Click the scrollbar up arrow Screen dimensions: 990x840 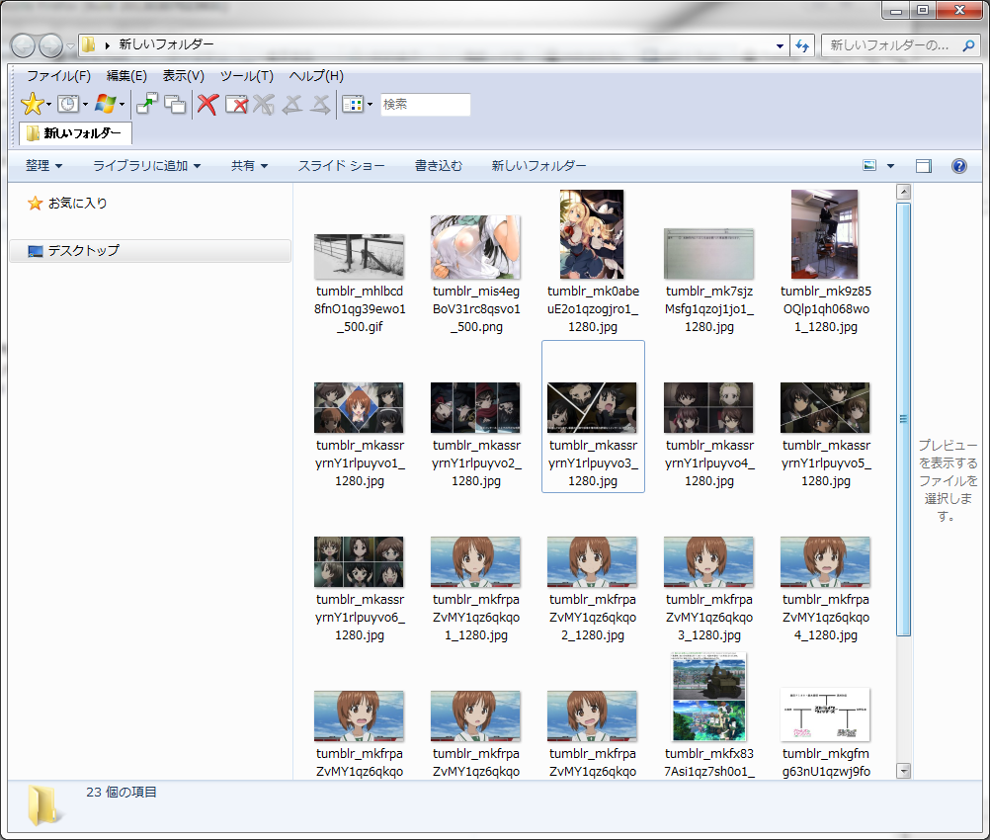[903, 192]
